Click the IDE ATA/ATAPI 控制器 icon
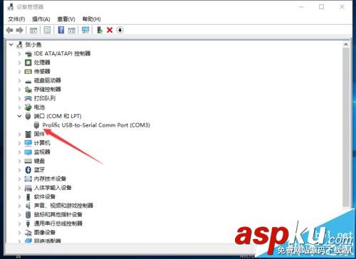This screenshot has height=259, width=356. click(x=28, y=54)
